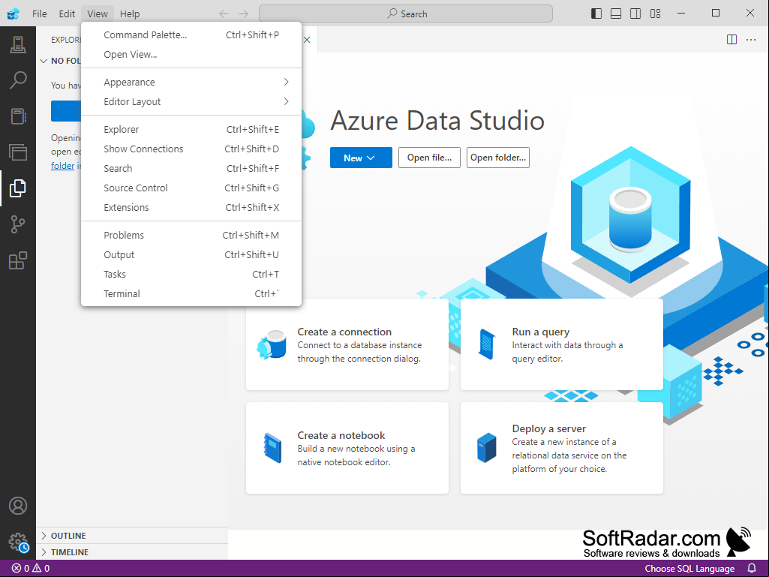Close the open View menu
769x577 pixels.
pyautogui.click(x=97, y=14)
